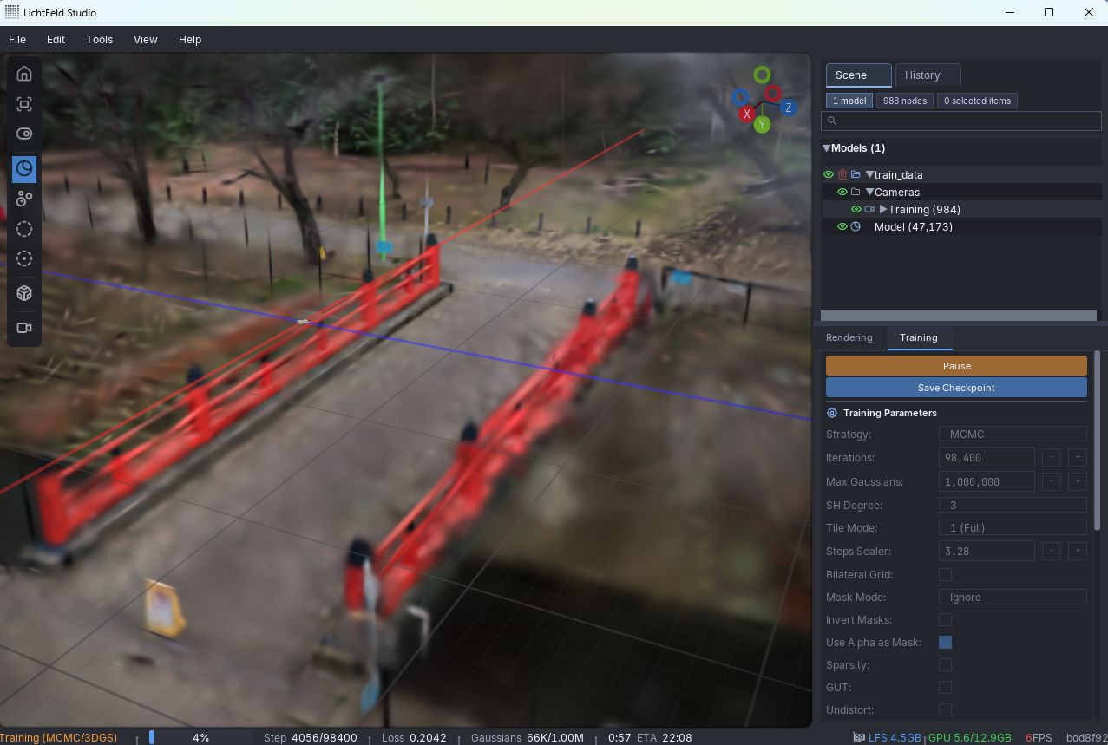
Task: Click the three-circles points icon in toolbar
Action: coord(24,199)
